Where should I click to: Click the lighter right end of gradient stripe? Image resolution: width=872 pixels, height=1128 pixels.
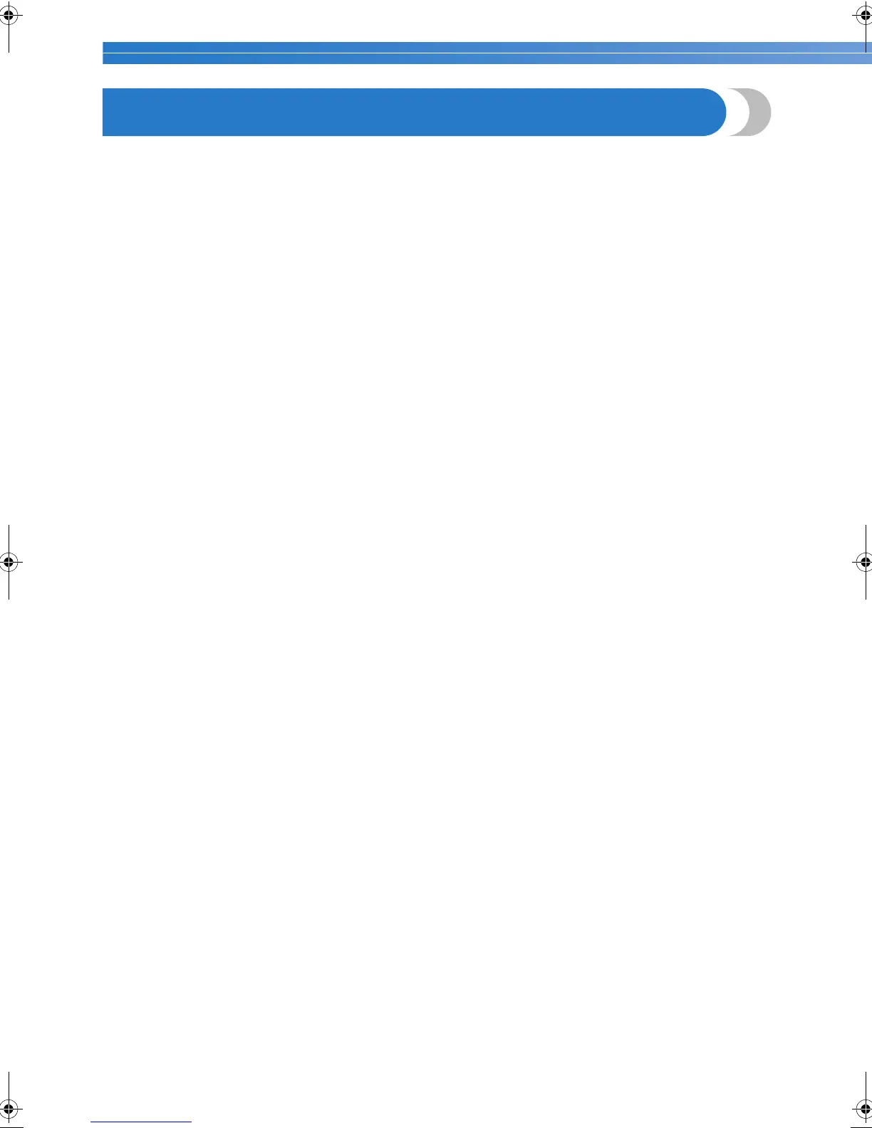tap(819, 53)
